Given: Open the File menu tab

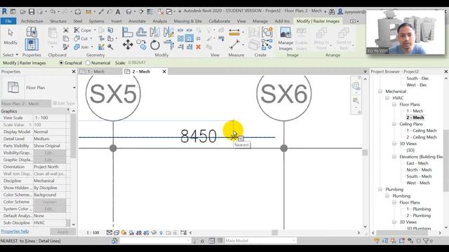Looking at the screenshot, I should coord(8,21).
